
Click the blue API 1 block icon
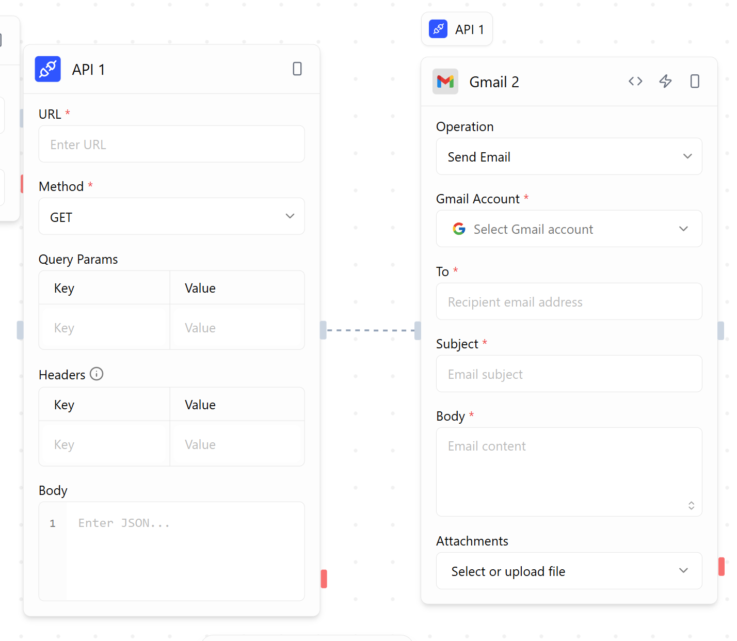click(47, 69)
